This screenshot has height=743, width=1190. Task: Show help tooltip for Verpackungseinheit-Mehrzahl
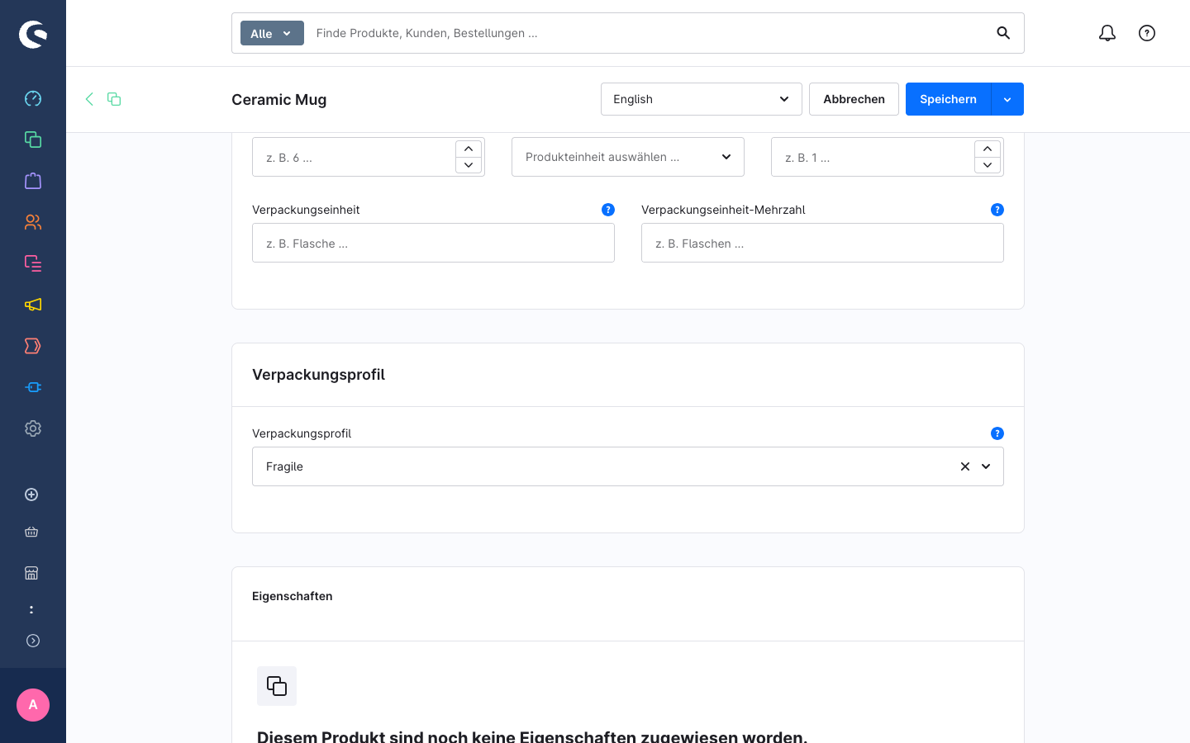(x=997, y=210)
